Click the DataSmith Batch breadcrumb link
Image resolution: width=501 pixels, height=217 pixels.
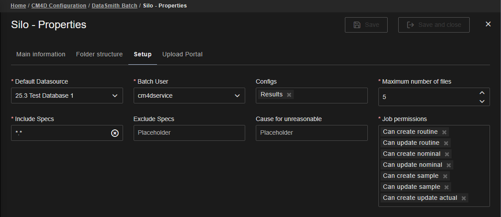[x=114, y=6]
